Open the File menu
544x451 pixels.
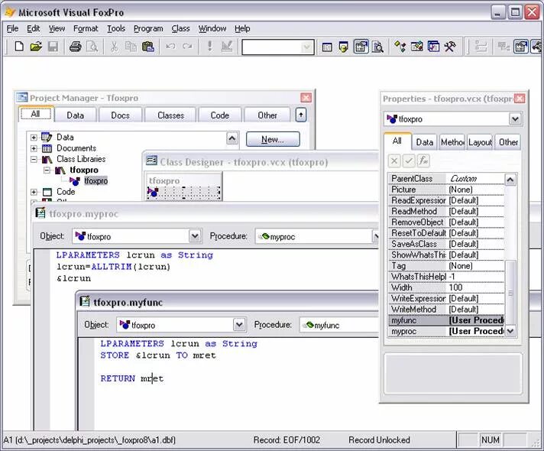coord(12,28)
